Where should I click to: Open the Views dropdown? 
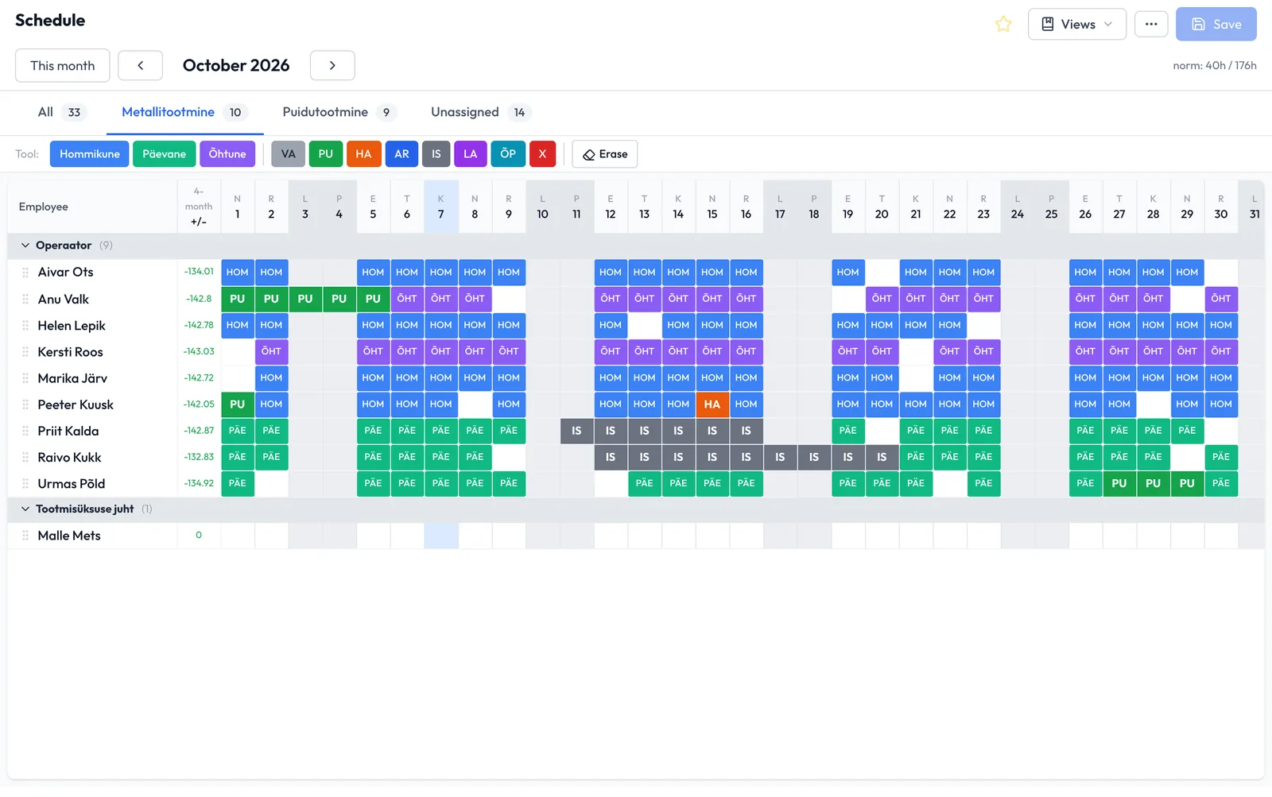[x=1076, y=25]
